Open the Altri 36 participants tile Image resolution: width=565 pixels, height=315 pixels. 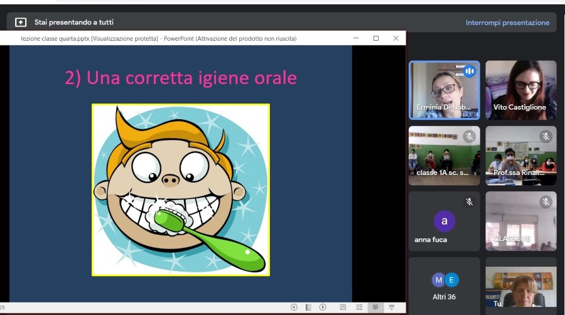click(444, 286)
